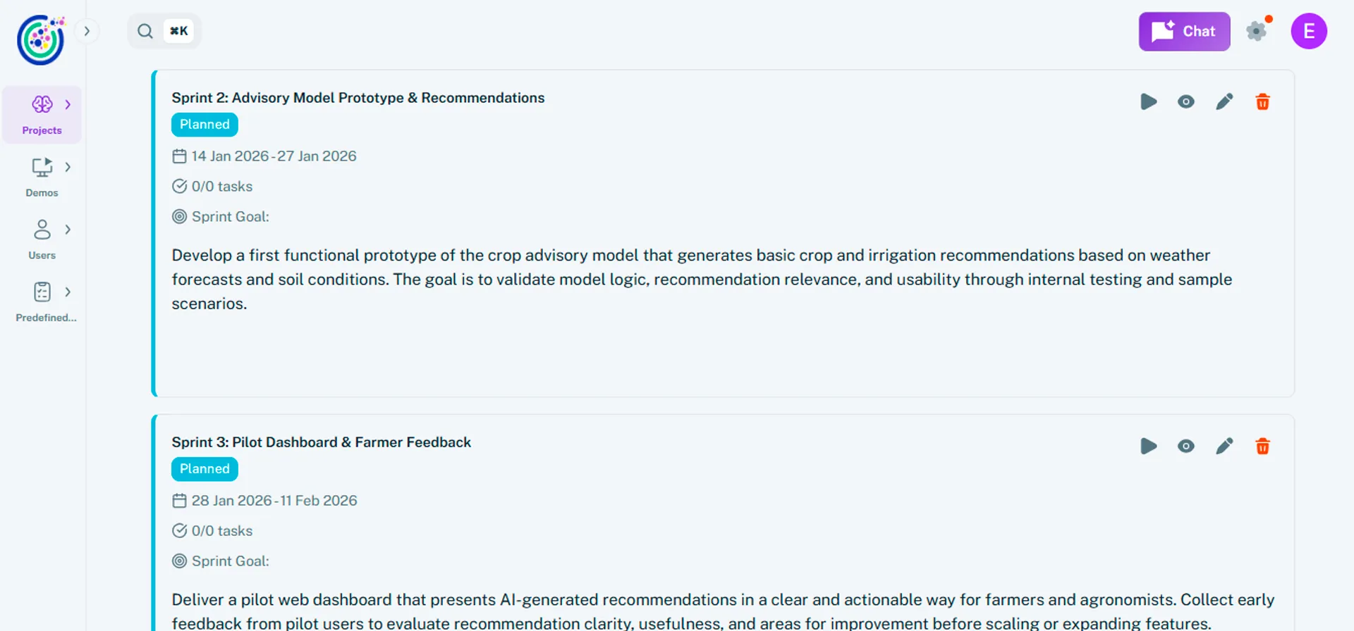Open the Sprint 3 card title
This screenshot has width=1354, height=631.
pos(321,442)
